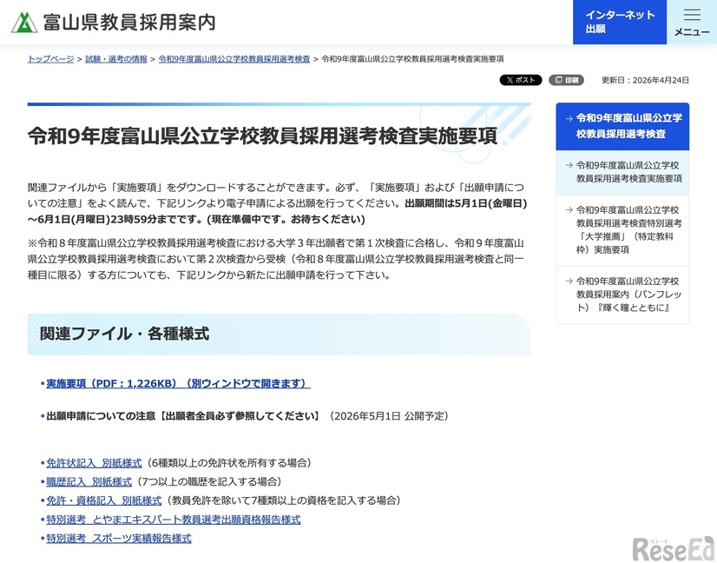The image size is (717, 563).
Task: Open インターネット出願 button
Action: (x=618, y=22)
